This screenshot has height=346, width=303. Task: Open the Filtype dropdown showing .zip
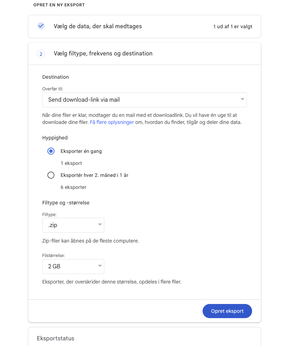(x=73, y=225)
